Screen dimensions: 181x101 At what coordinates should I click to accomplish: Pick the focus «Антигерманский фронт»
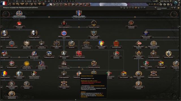[x=154, y=55]
